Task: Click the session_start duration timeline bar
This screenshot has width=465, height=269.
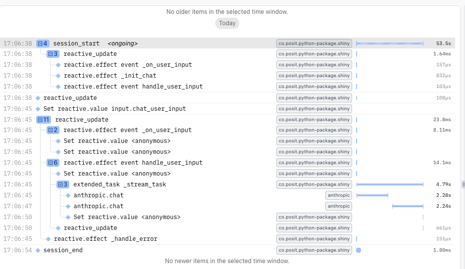Action: pyautogui.click(x=390, y=44)
